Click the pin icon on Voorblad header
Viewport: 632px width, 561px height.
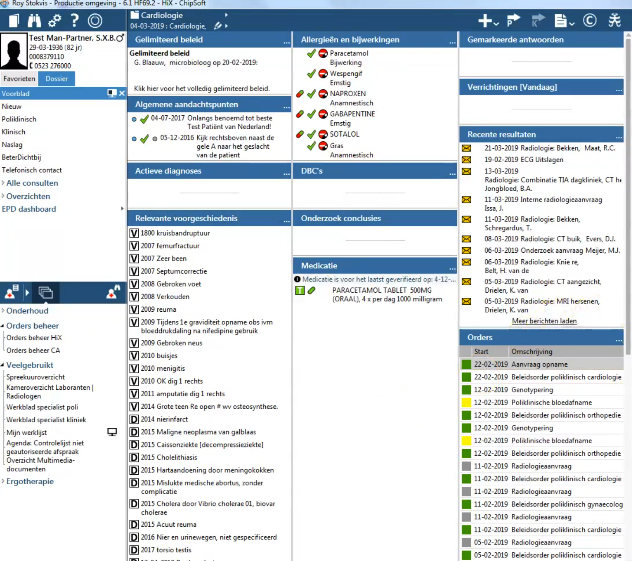(x=112, y=93)
